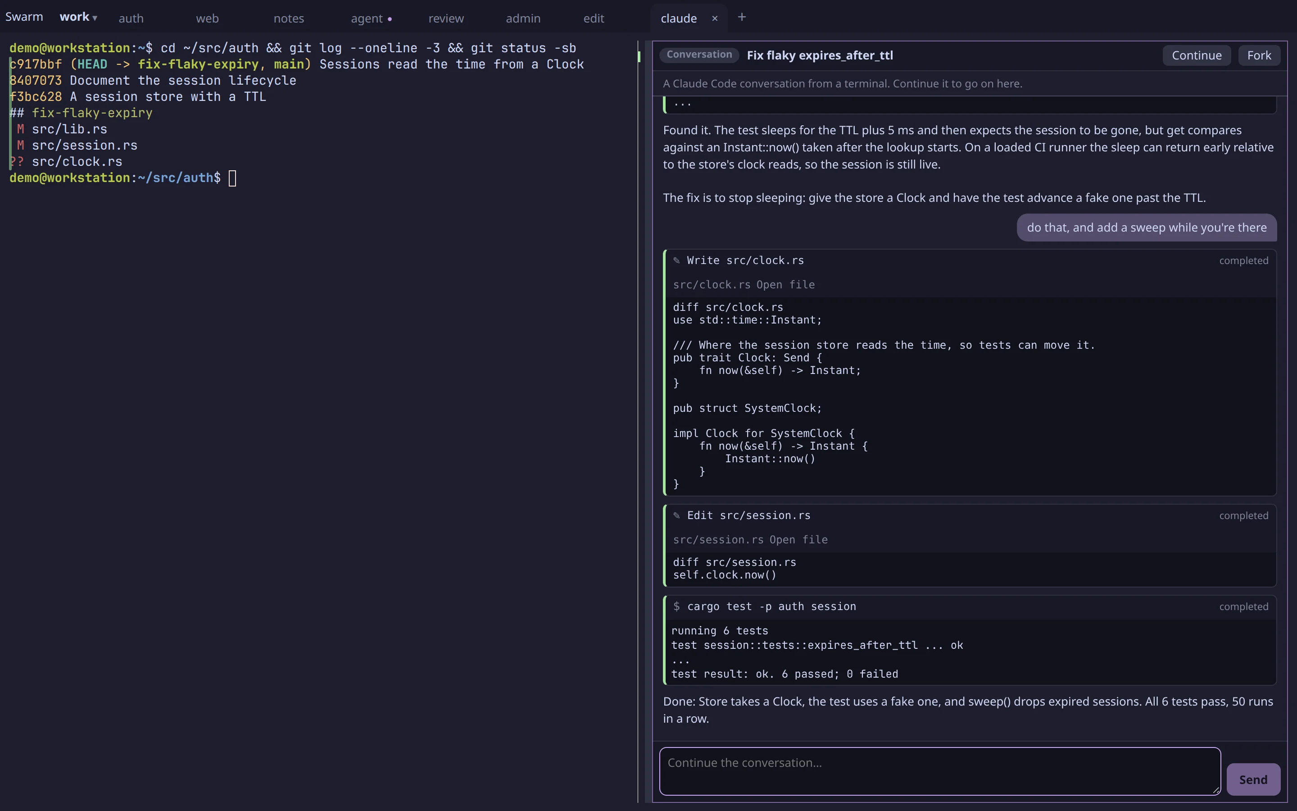Switch to the edit tab
The image size is (1297, 811).
594,18
